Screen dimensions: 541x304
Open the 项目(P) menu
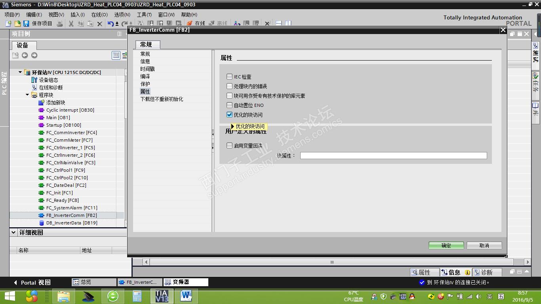coord(12,15)
